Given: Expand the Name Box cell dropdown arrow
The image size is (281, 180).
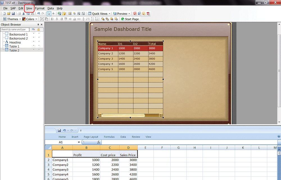Looking at the screenshot, I should 79,142.
